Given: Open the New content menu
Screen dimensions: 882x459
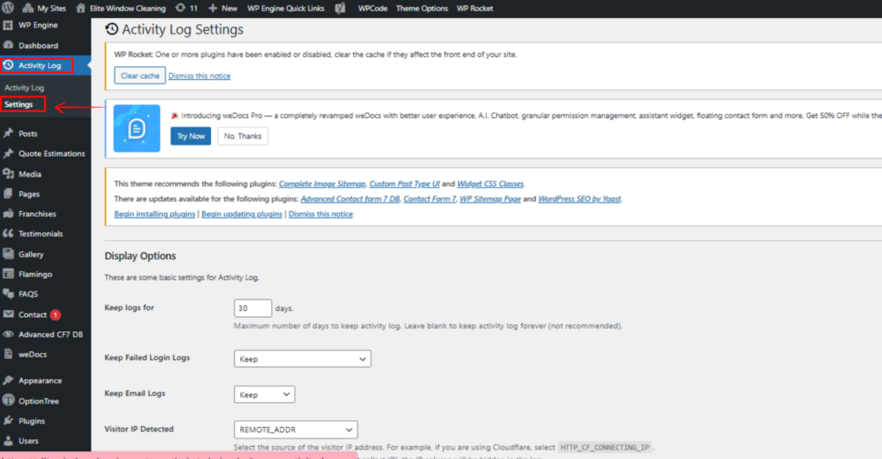Looking at the screenshot, I should click(x=223, y=9).
